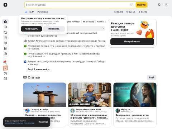Open the user profile icon
Viewport: 172px width, 129px height.
click(x=166, y=5)
